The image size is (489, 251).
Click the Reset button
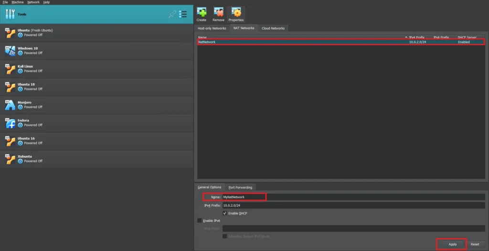(x=475, y=244)
